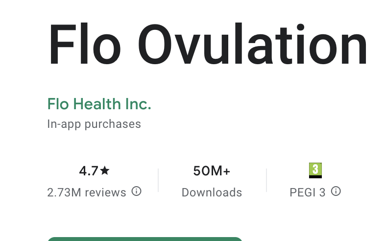Viewport: 385px width, 241px height.
Task: Click the word 'In-app' below developer name
Action: click(64, 124)
